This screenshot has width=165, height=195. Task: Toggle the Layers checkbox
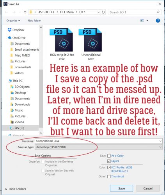tap(109, 161)
